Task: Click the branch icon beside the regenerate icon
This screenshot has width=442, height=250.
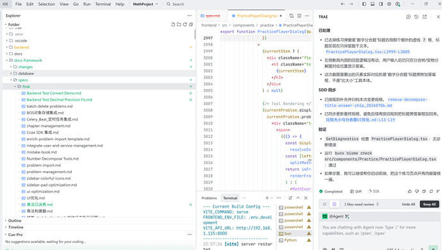Action: 438,191
